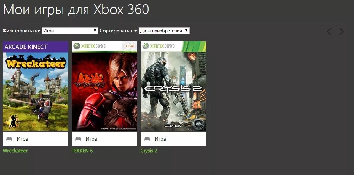Click the Игра label under Wreckateer
Image resolution: width=354 pixels, height=175 pixels.
tap(22, 139)
